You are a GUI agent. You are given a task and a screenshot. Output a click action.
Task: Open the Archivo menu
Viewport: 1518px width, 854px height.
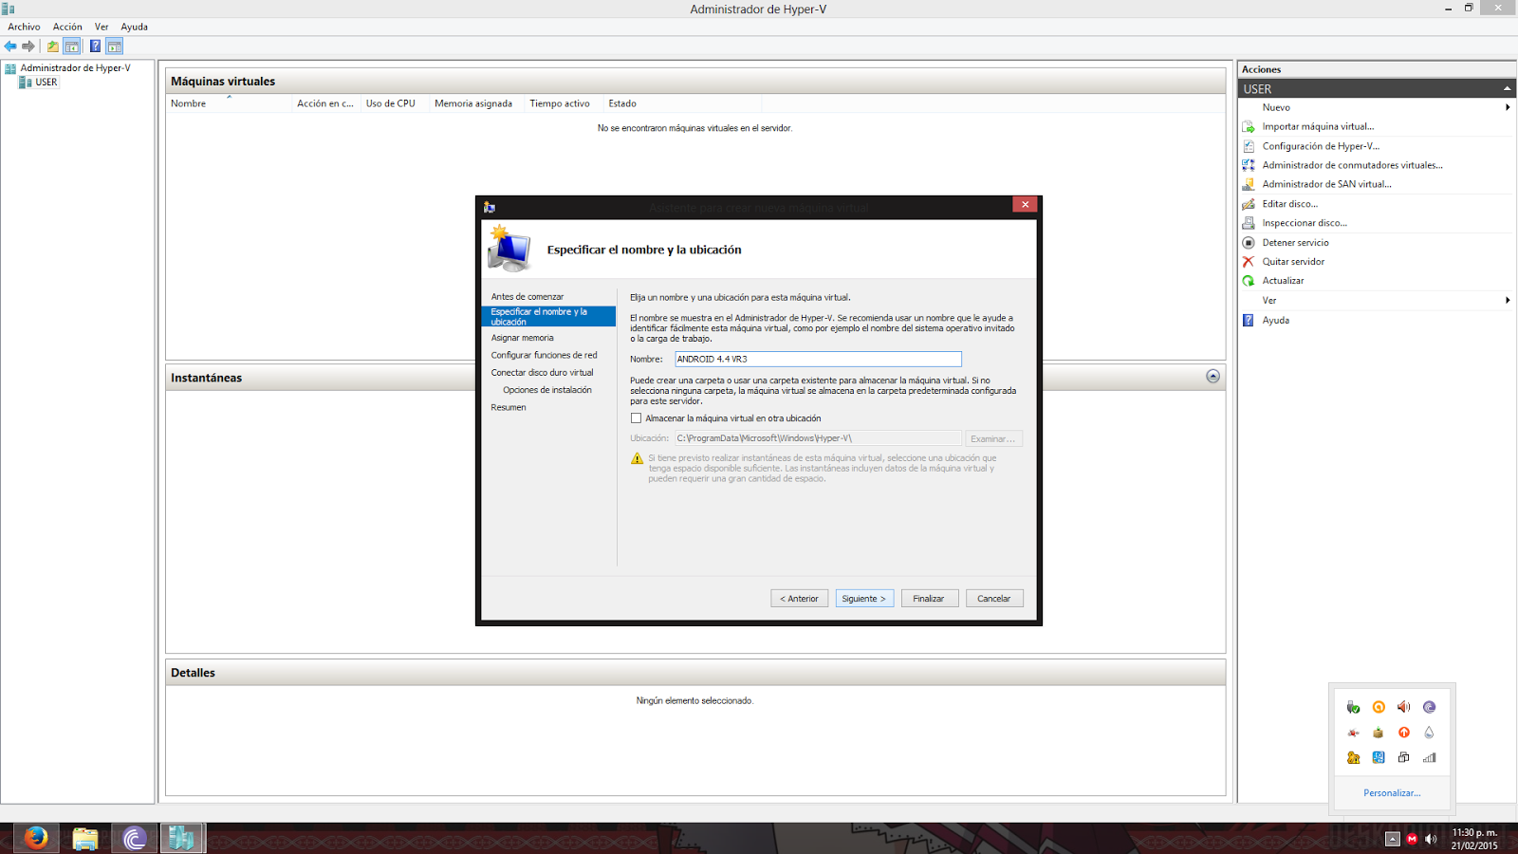coord(24,27)
